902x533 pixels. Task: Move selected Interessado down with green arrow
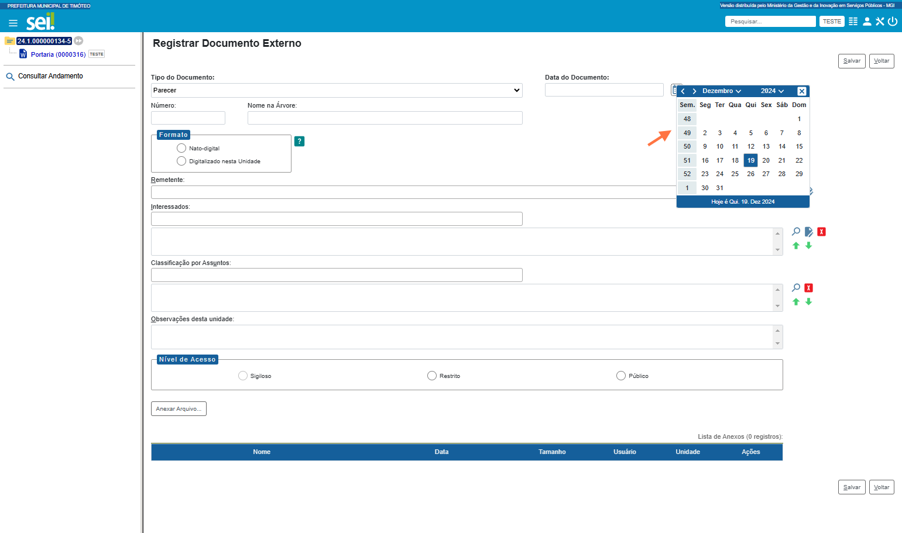(x=809, y=246)
